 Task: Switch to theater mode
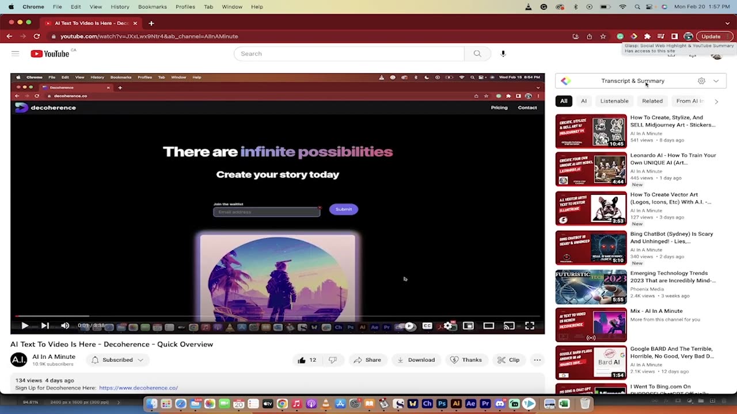click(x=488, y=325)
